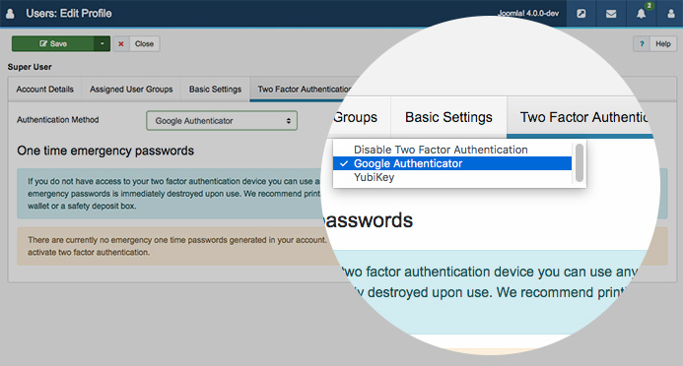683x366 pixels.
Task: Click the 'no emergency one time passwords' warning text
Action: click(176, 246)
